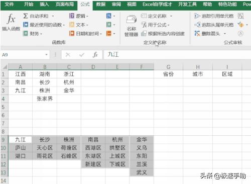Expand the Lookup and Reference dropdown arrow

pos(114,16)
